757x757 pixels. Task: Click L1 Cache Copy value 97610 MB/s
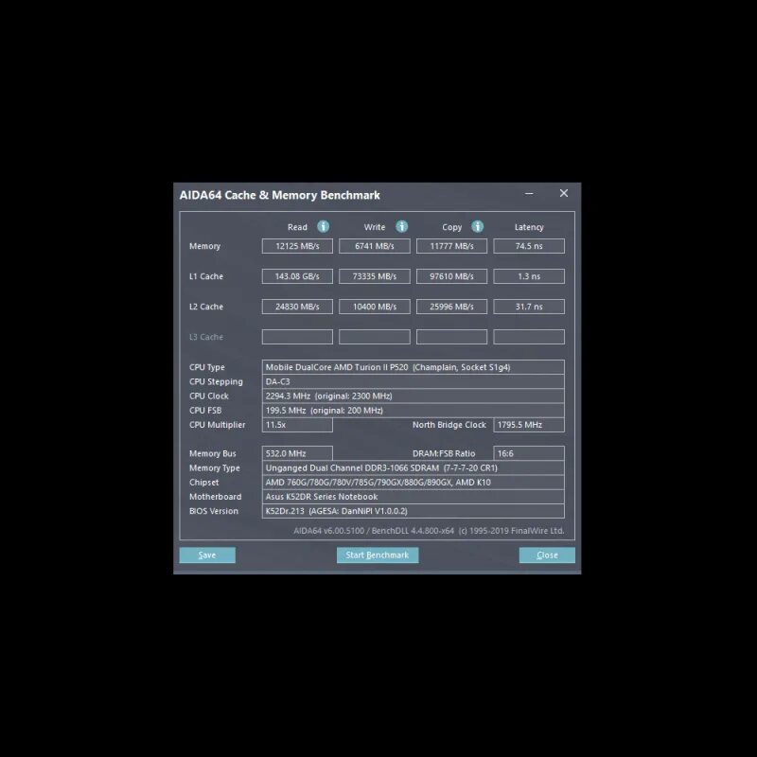(x=452, y=276)
